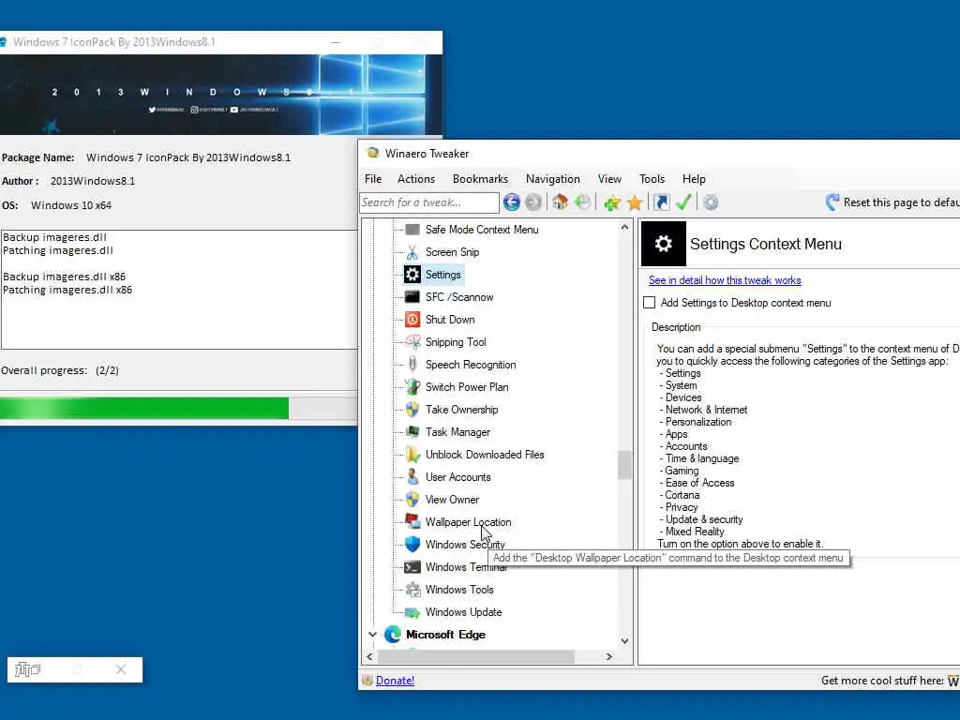Click the Snipping Tool icon
960x720 pixels.
(x=412, y=342)
